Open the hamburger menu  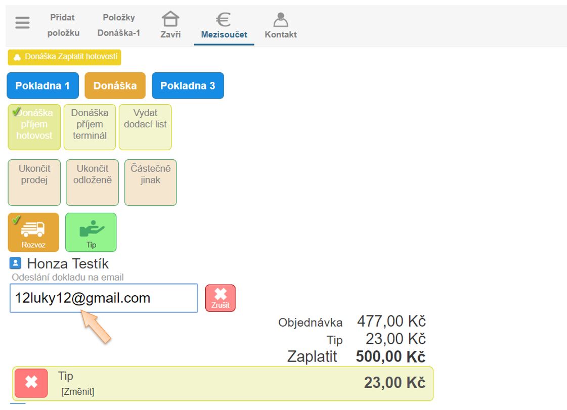click(x=22, y=23)
